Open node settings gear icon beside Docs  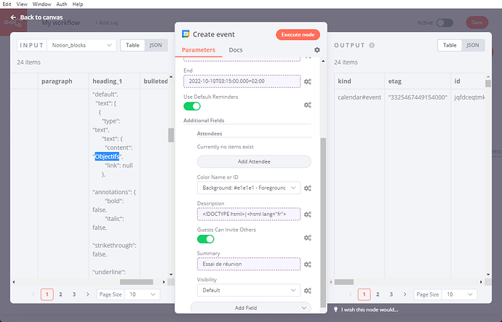[x=317, y=50]
